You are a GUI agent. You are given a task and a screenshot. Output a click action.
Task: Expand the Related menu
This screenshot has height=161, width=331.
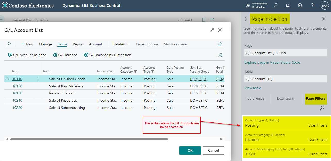[x=120, y=44]
